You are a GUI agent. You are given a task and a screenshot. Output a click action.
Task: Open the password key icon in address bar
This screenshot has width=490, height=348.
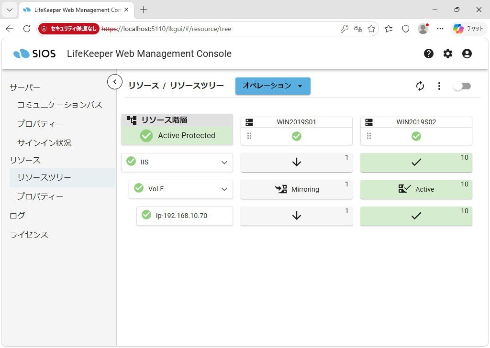344,29
